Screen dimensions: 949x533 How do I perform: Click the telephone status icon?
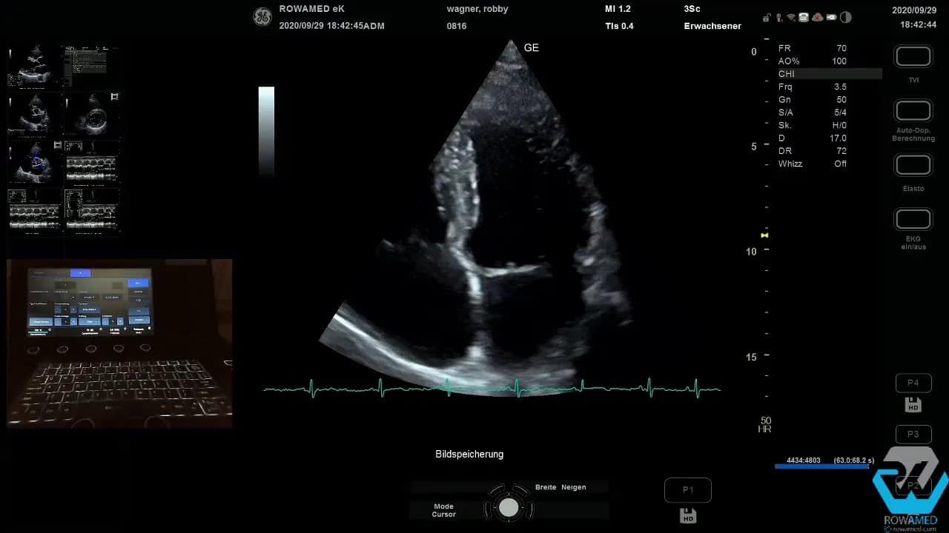point(804,18)
